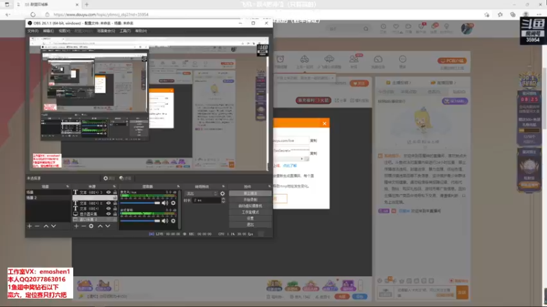This screenshot has width=547, height=307.
Task: Pop out the Sources dock via header icon
Action: coord(114,186)
